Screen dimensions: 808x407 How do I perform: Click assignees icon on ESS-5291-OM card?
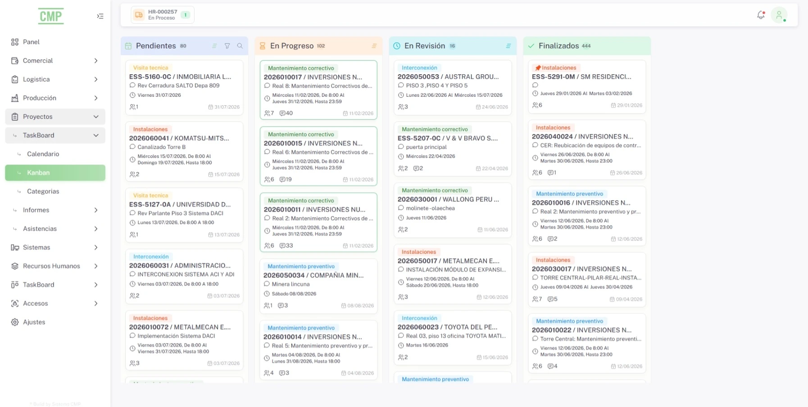(x=535, y=105)
